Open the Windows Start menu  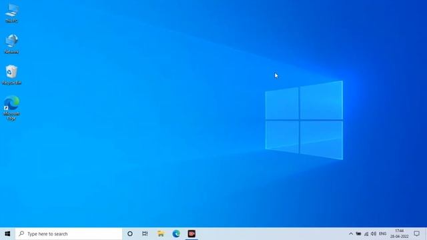coord(7,234)
